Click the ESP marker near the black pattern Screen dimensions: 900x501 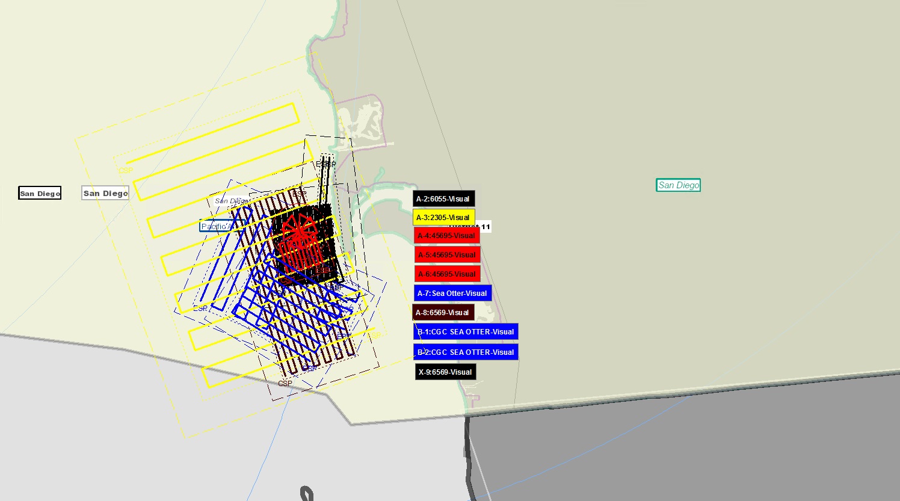[325, 162]
